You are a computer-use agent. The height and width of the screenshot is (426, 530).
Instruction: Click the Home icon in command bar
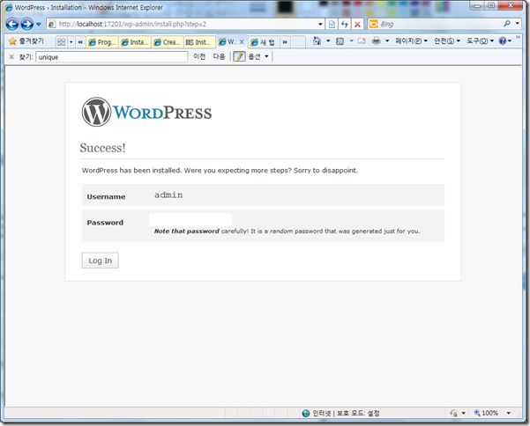[317, 40]
